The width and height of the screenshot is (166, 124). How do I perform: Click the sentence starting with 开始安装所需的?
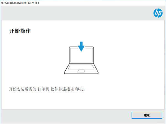point(47,89)
